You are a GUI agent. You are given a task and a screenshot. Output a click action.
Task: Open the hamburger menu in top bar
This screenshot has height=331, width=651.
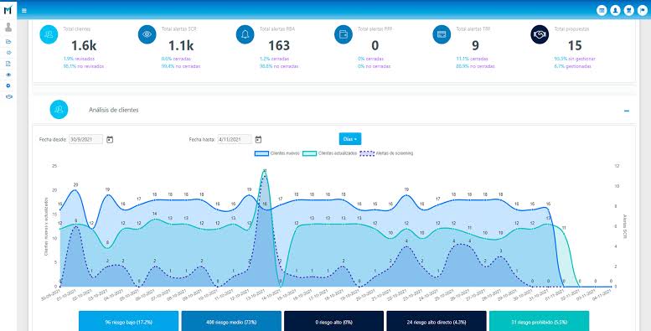click(24, 10)
